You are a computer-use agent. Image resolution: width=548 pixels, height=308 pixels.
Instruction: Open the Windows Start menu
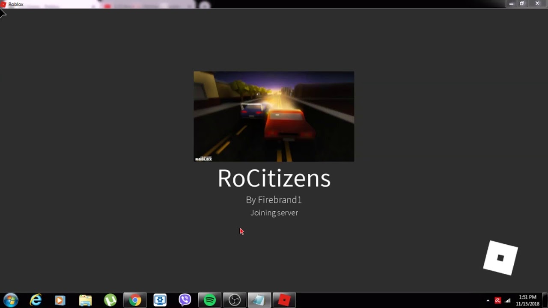(11, 300)
